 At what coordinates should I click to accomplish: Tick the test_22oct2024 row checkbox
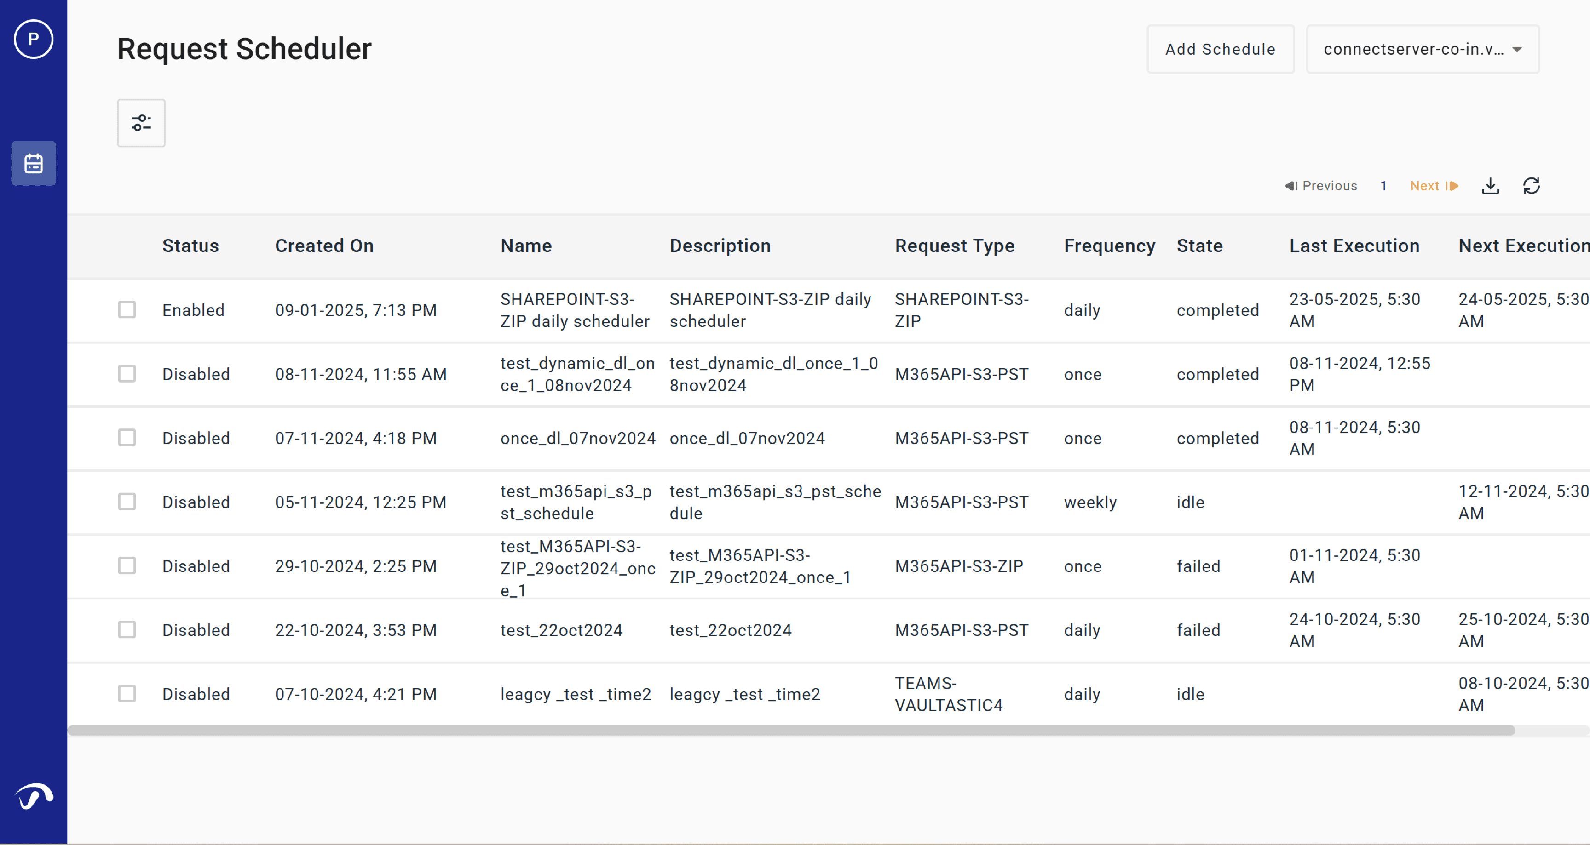[x=127, y=630]
